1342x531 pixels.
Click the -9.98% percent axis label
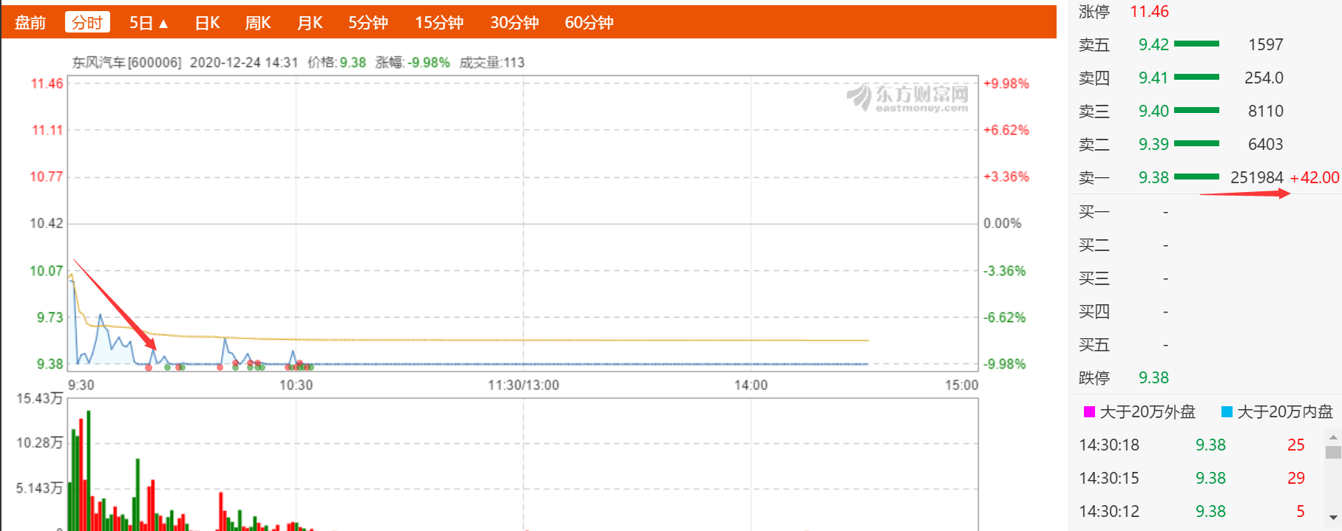tap(1004, 364)
